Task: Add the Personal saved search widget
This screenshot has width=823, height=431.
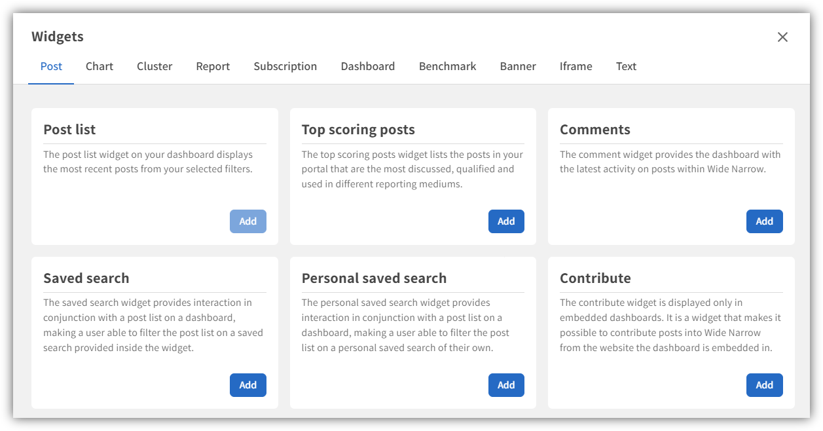Action: (506, 385)
